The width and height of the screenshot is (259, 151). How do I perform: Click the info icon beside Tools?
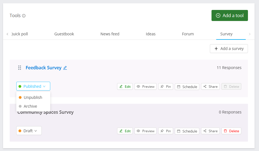(24, 16)
